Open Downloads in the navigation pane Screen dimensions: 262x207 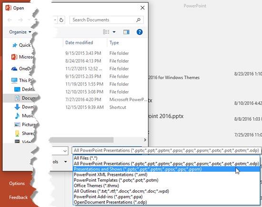coord(25,107)
